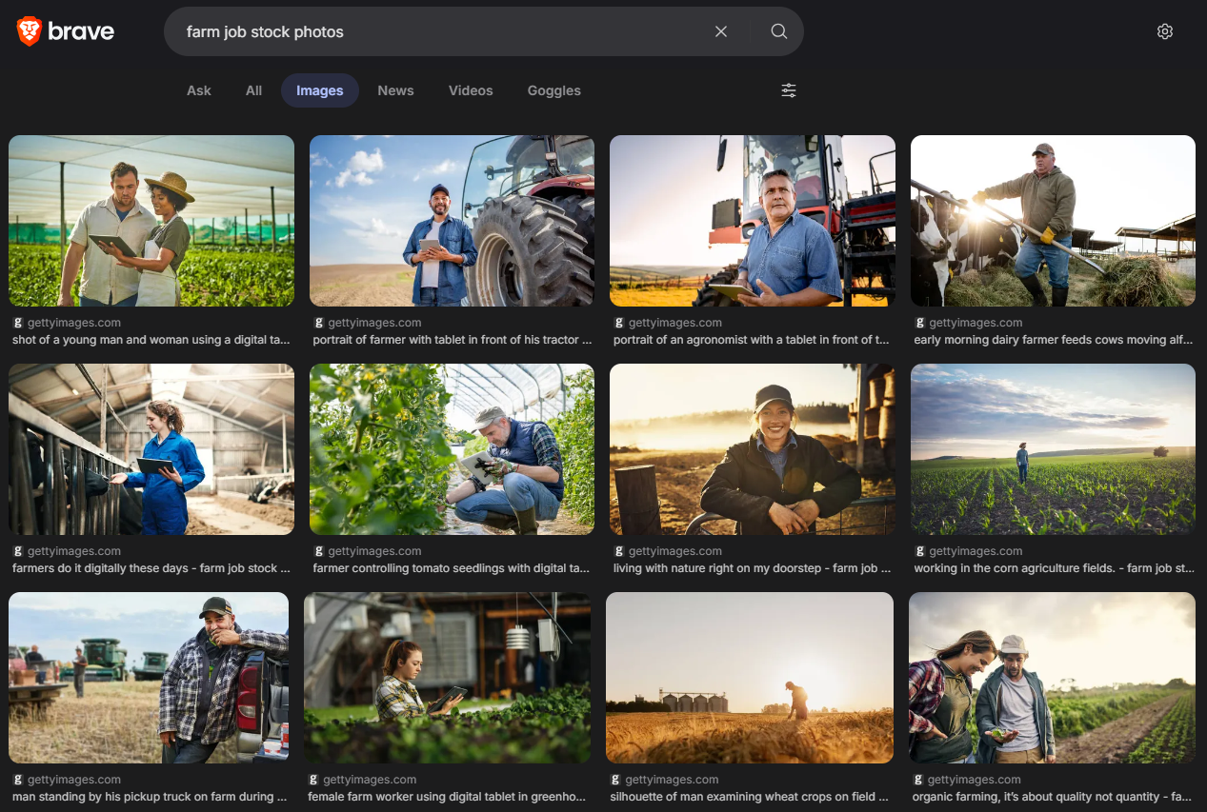Click 'man standing by his pickup truck' caption

[150, 797]
